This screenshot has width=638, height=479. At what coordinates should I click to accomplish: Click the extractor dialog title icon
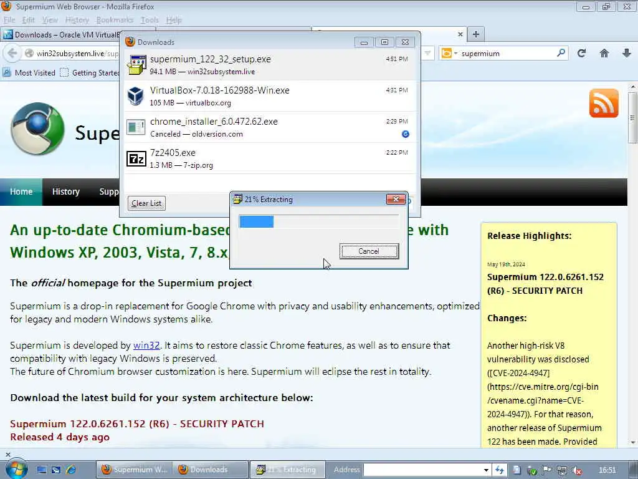(237, 199)
